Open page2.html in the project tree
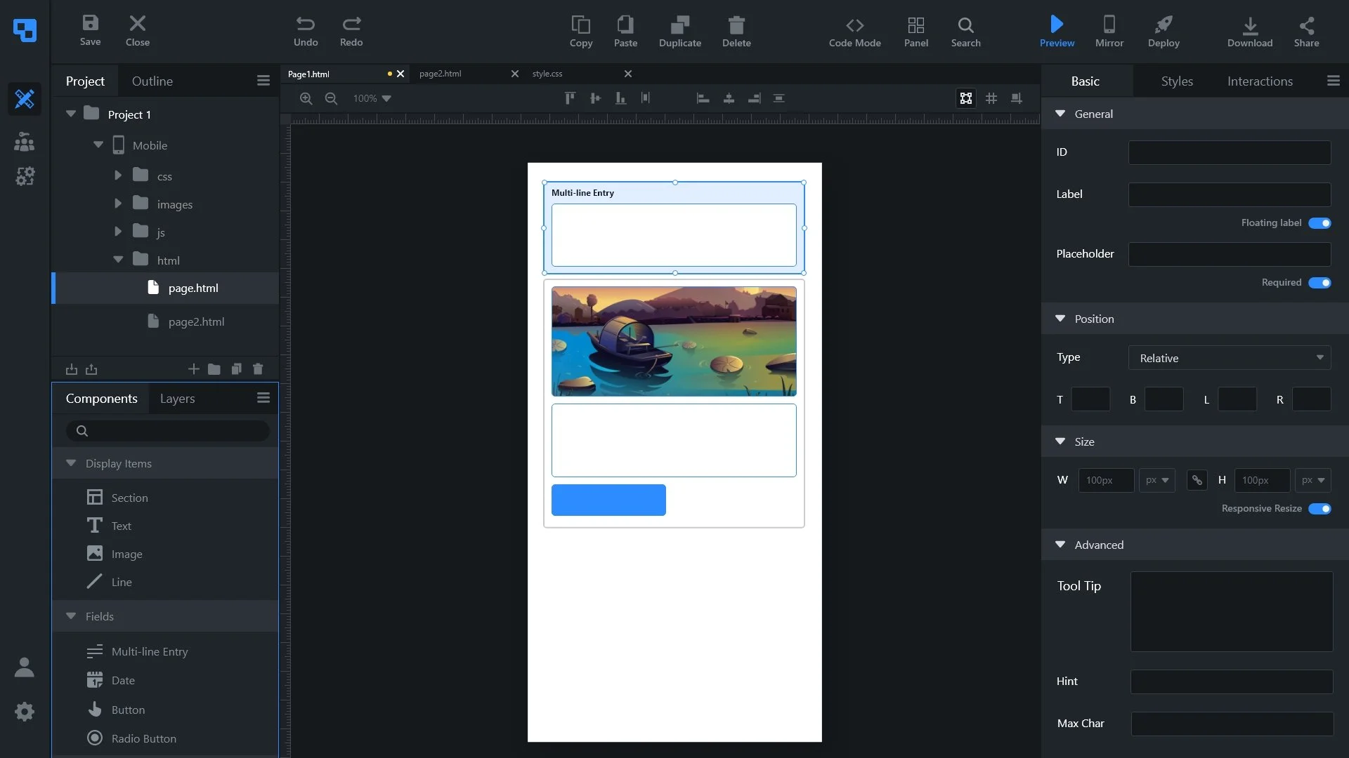Screen dimensions: 1349x758 tap(196, 322)
